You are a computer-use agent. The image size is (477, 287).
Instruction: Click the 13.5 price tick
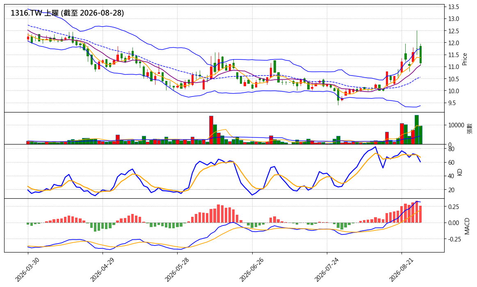(454, 7)
